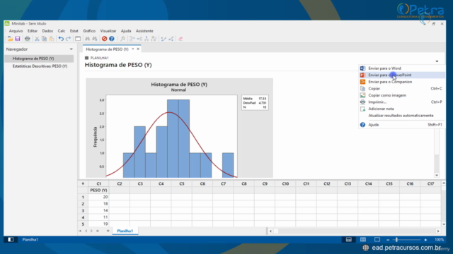Viewport: 453px width, 254px height.
Task: Choose Copiar in the context menu
Action: click(x=401, y=88)
